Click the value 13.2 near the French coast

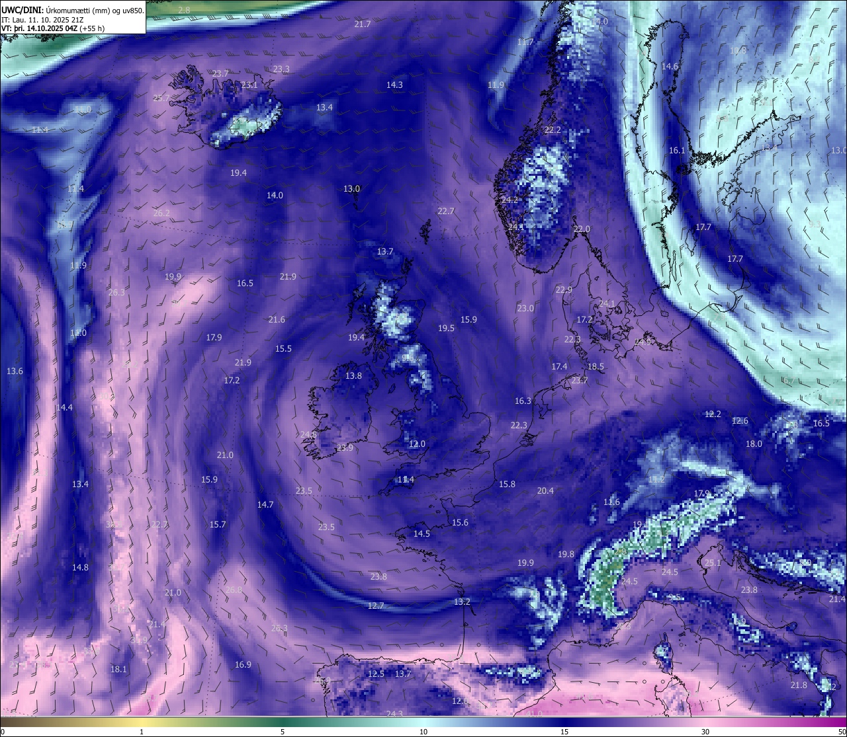click(x=462, y=602)
